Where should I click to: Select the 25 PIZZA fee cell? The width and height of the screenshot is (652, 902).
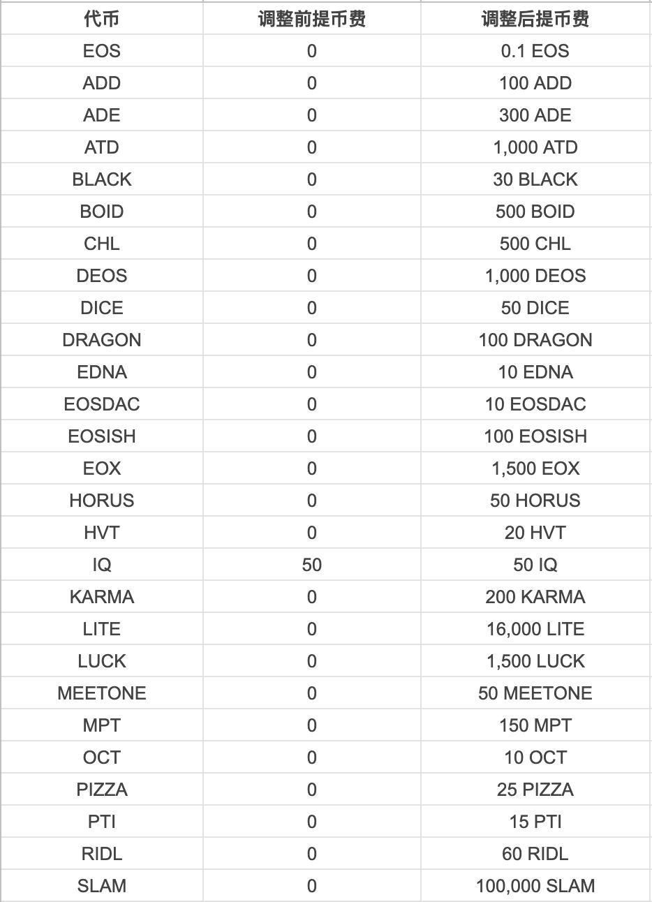click(x=535, y=790)
